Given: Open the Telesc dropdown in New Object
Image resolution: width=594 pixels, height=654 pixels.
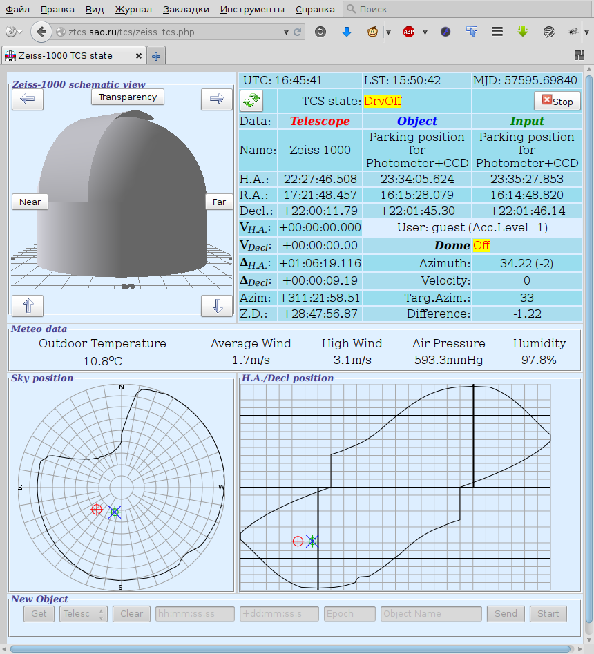Looking at the screenshot, I should click(83, 613).
